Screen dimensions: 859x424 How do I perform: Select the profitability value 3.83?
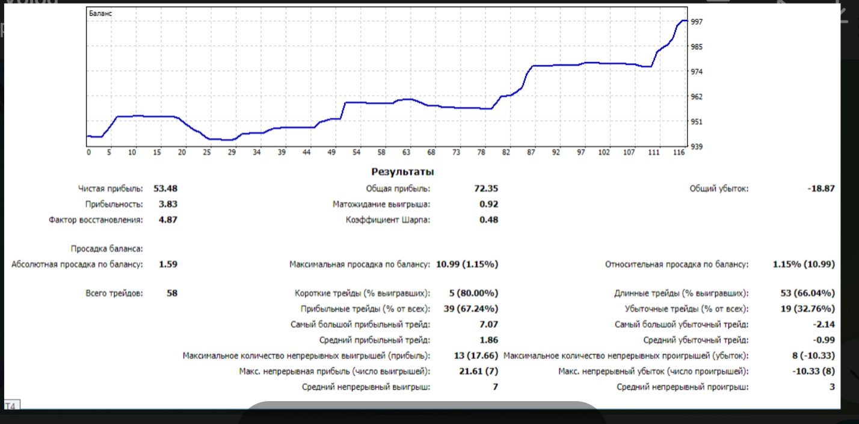[168, 204]
